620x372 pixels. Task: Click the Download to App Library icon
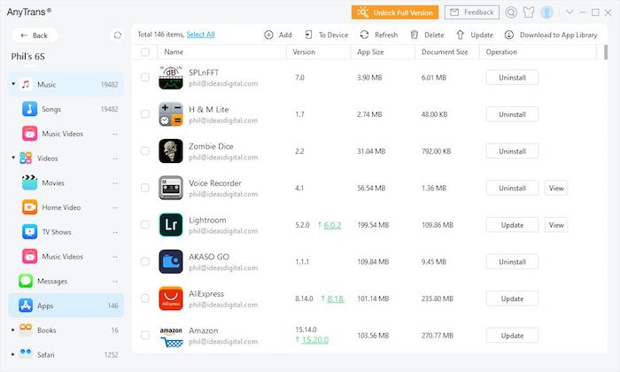509,35
